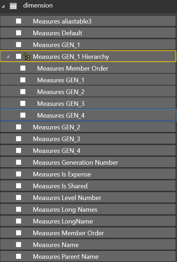Select hierarchy-level Measures GEN_4 checkbox in blue-outlined row
Viewport: 177px width, 262px height.
coord(23,115)
